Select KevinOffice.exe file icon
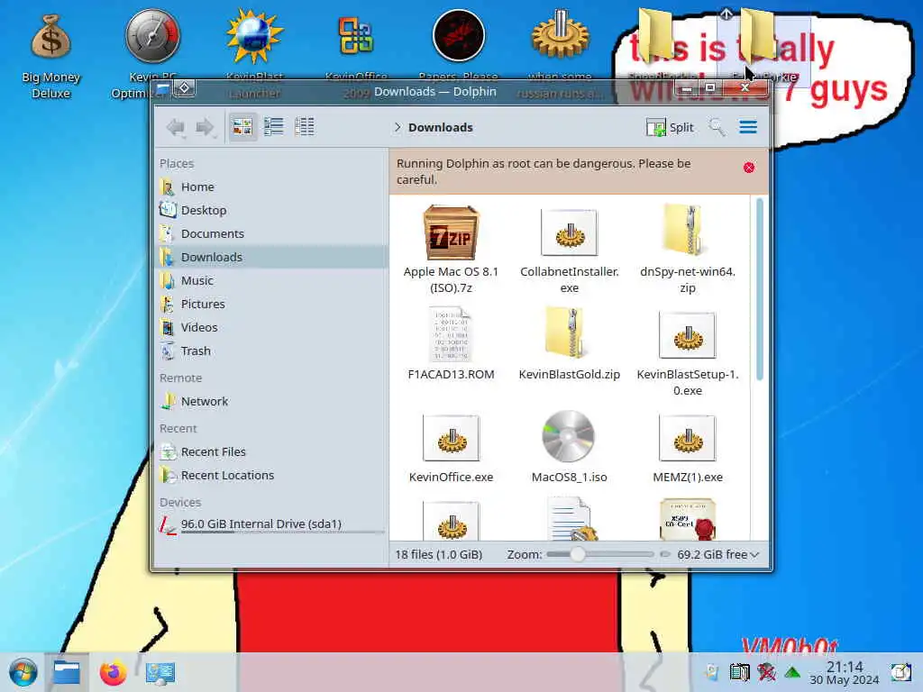The width and height of the screenshot is (923, 692). [x=451, y=438]
